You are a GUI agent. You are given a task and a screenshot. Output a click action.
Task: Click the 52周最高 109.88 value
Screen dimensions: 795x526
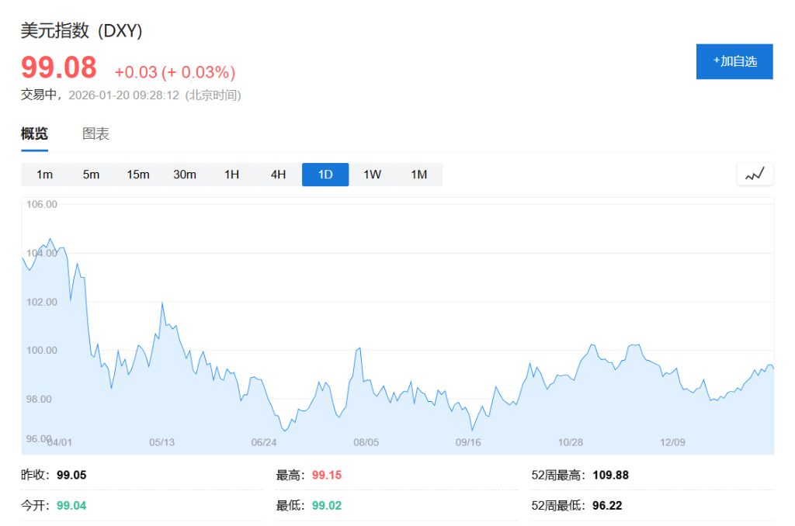(613, 475)
